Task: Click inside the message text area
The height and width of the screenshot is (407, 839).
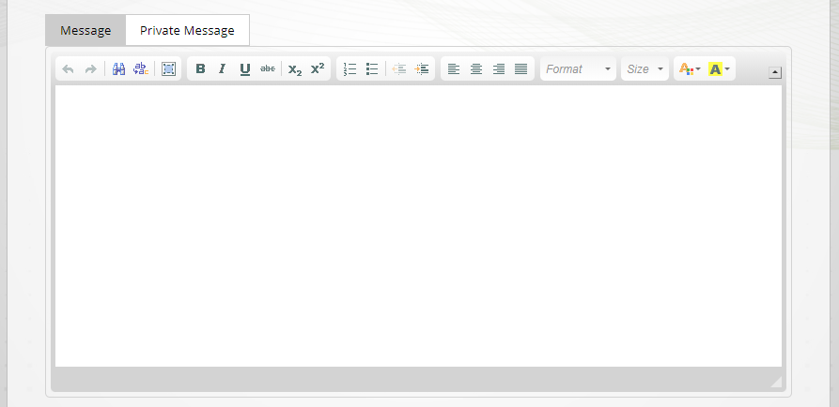Action: (x=418, y=225)
